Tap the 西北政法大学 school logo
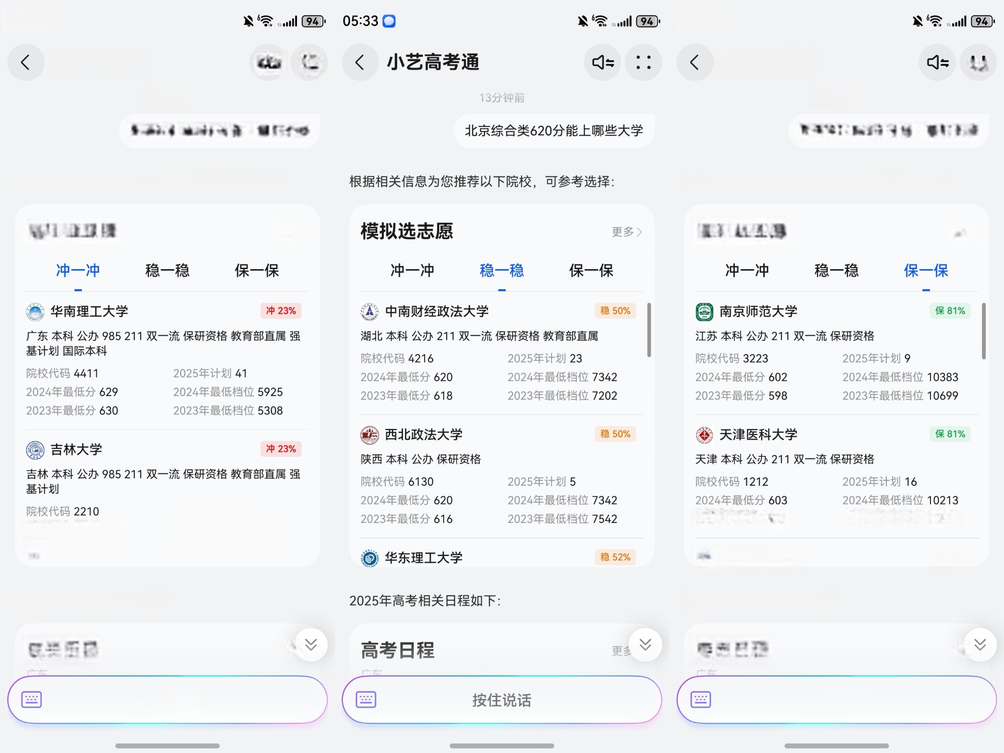The width and height of the screenshot is (1004, 753). [x=370, y=435]
